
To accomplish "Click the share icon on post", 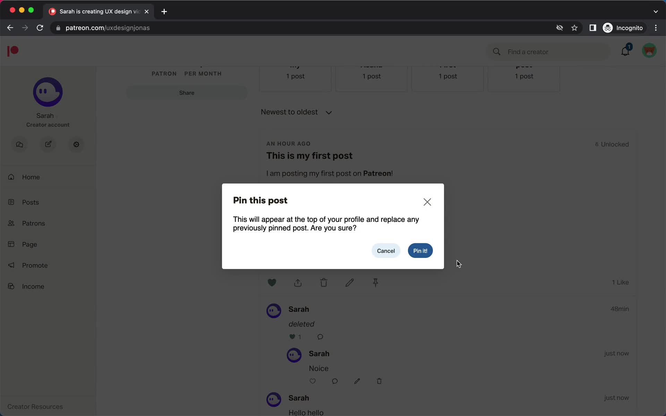I will point(297,282).
